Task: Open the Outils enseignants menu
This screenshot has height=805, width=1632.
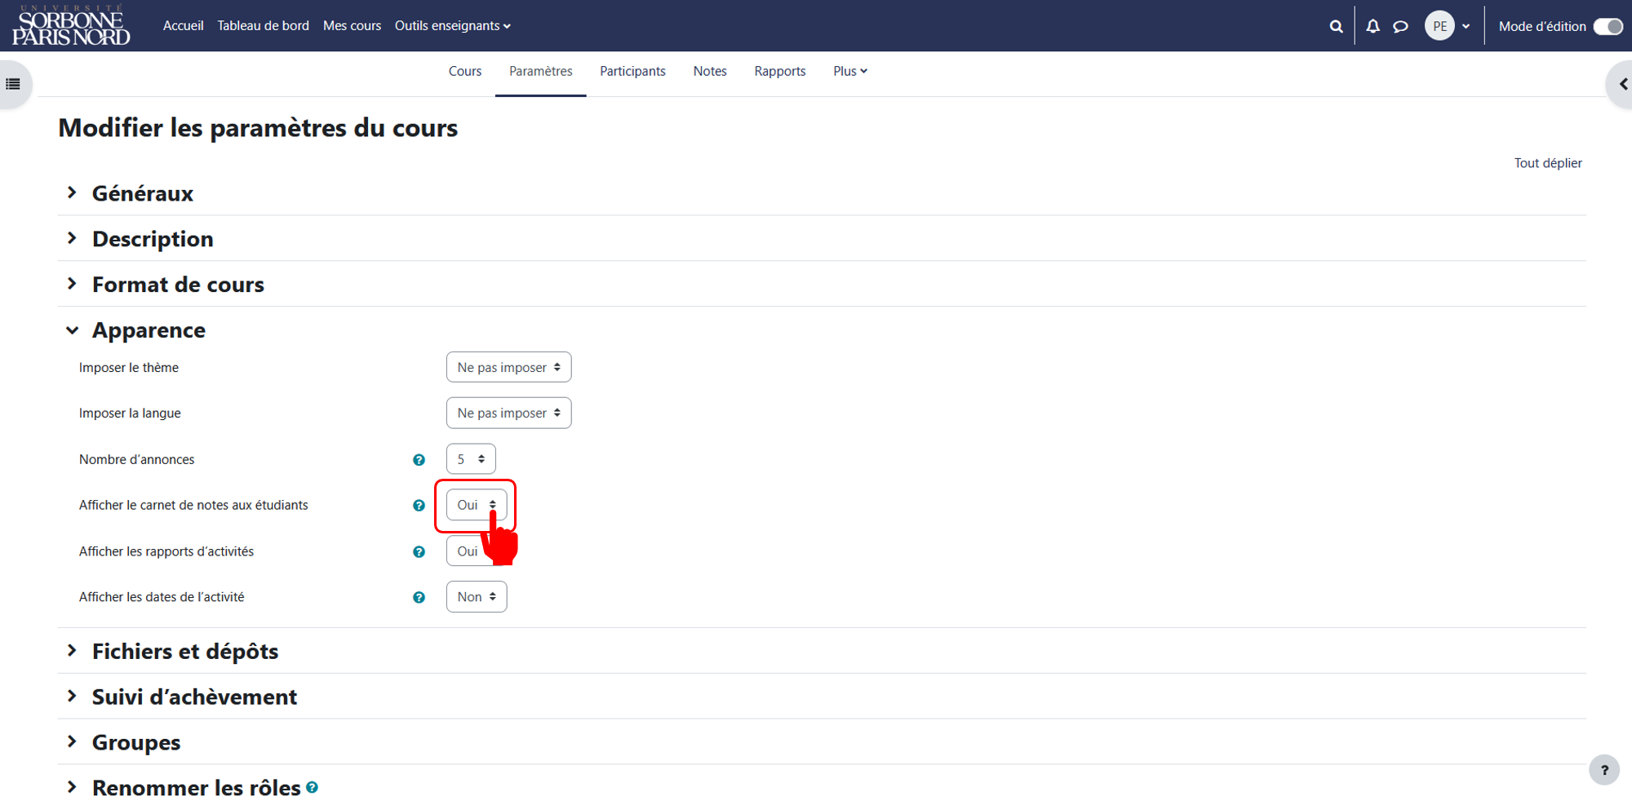Action: tap(453, 25)
